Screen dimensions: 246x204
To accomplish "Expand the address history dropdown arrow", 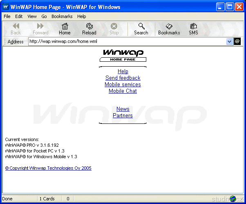I will point(229,42).
